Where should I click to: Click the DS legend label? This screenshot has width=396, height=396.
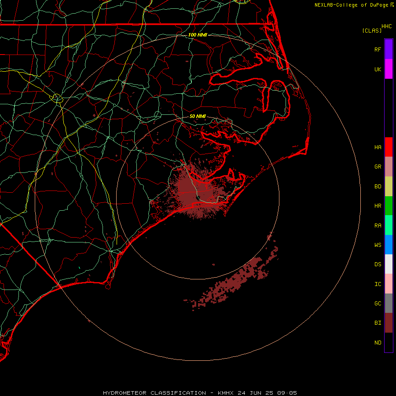pyautogui.click(x=378, y=264)
